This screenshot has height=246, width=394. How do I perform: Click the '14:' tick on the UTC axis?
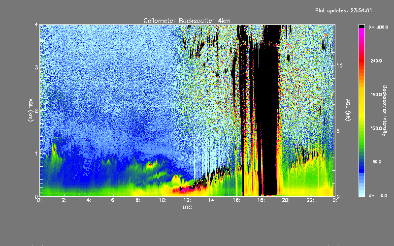coord(212,200)
